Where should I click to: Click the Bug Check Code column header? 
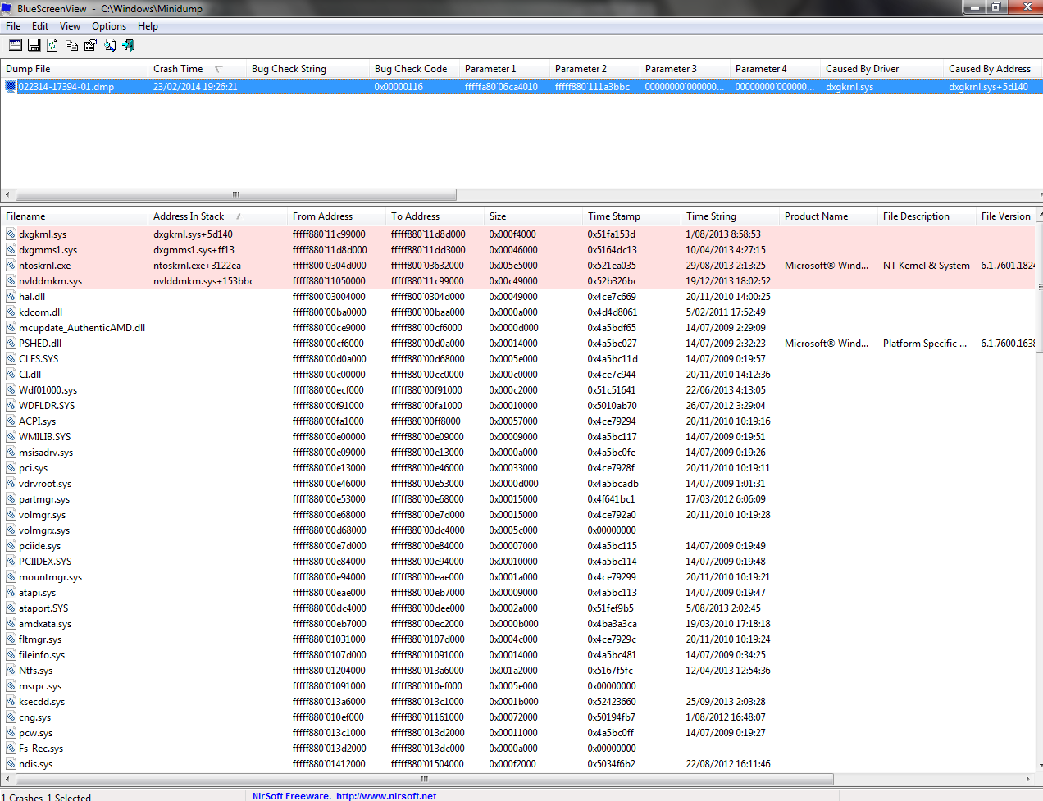tap(410, 69)
